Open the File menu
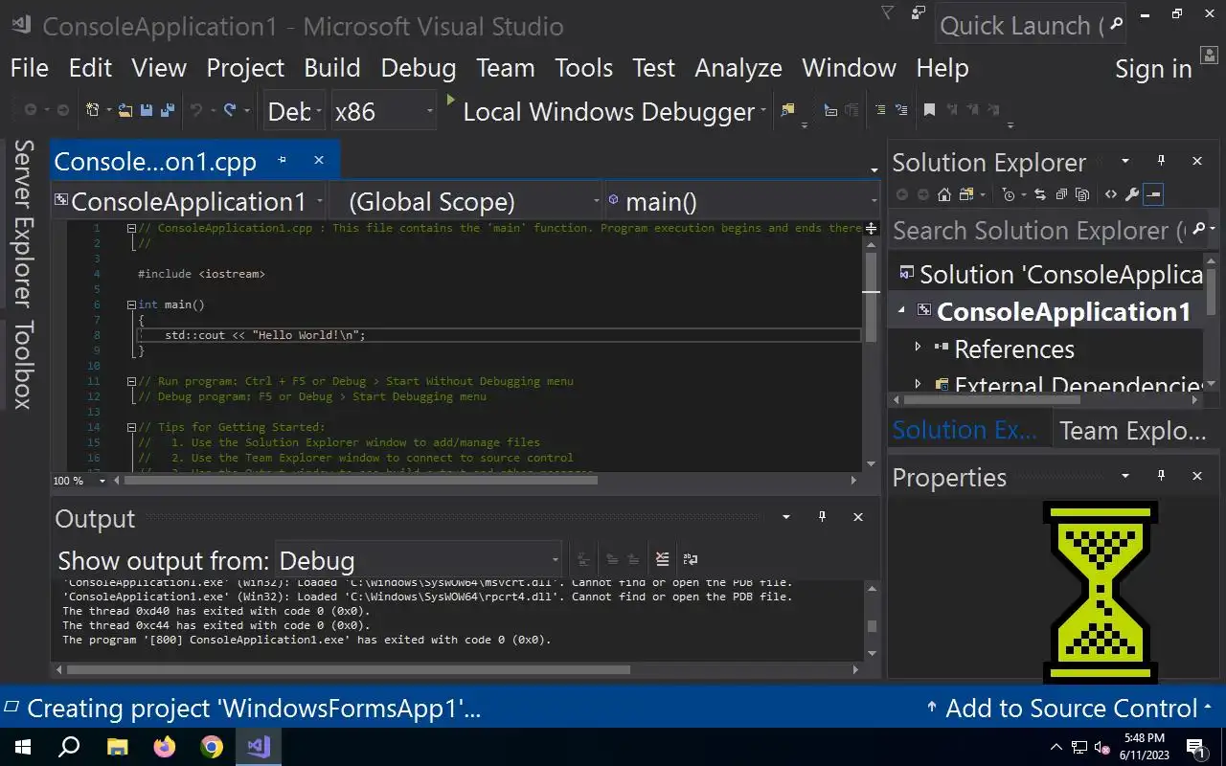The image size is (1226, 766). pos(29,68)
